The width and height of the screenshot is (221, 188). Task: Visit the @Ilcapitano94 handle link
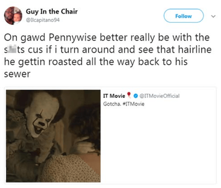pos(42,20)
